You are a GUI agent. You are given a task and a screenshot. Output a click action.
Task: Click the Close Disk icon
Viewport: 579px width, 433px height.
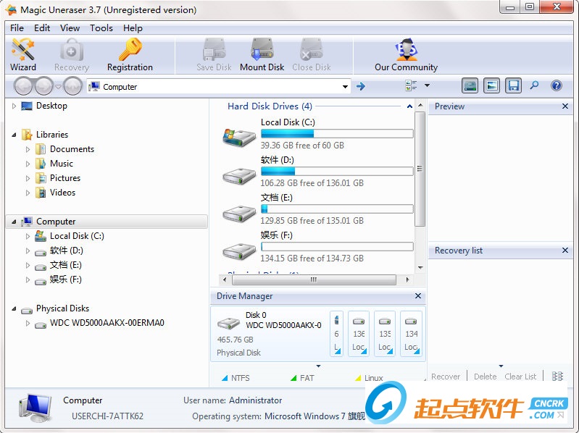(312, 54)
